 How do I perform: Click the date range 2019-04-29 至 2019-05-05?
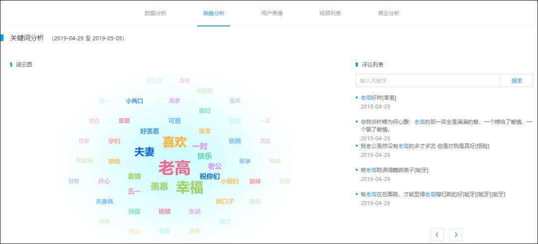point(88,38)
